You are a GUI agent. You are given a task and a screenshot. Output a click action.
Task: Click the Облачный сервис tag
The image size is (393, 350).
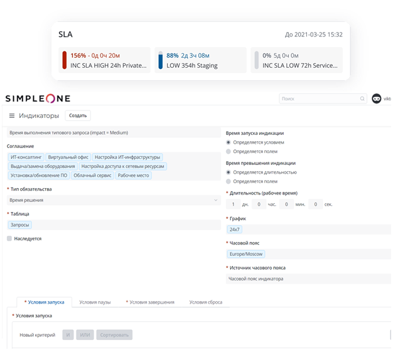pyautogui.click(x=92, y=176)
